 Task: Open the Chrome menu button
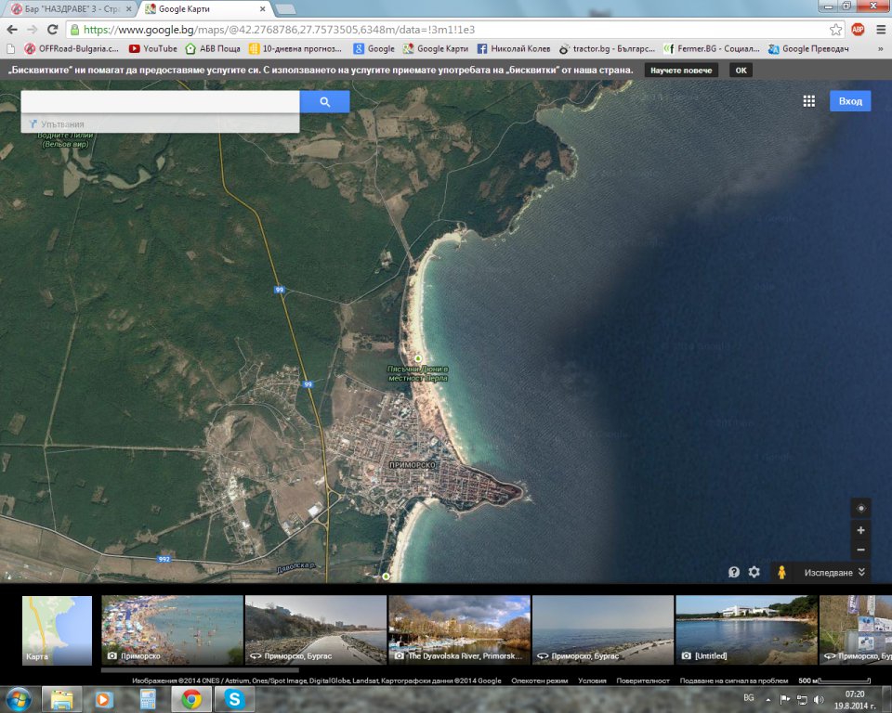pyautogui.click(x=880, y=29)
